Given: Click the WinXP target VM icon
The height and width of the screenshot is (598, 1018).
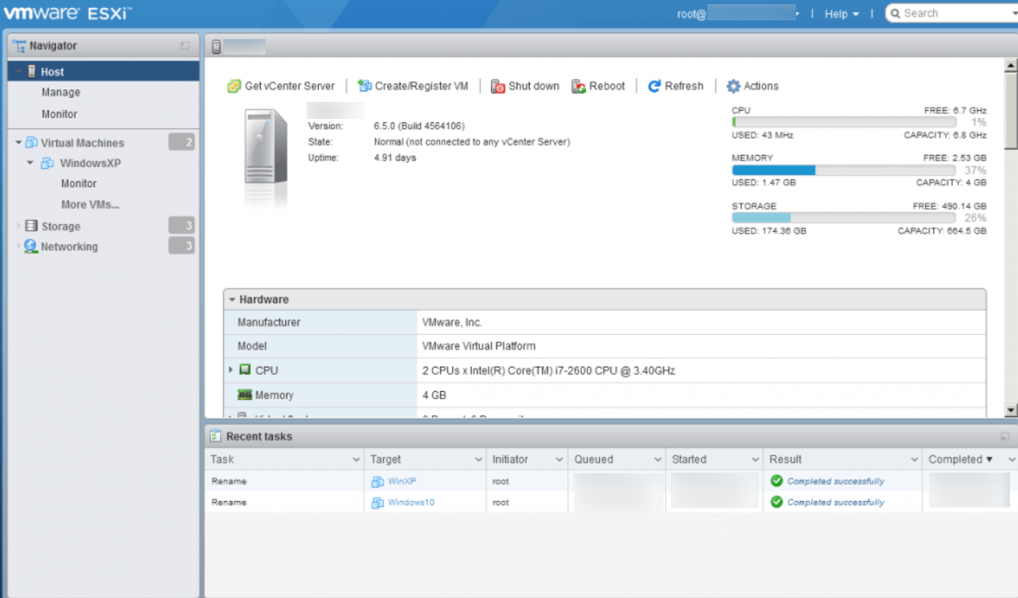Looking at the screenshot, I should [377, 481].
